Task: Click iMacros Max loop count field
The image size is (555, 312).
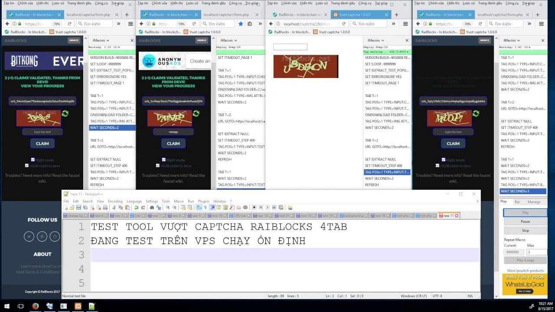Action: pyautogui.click(x=537, y=252)
